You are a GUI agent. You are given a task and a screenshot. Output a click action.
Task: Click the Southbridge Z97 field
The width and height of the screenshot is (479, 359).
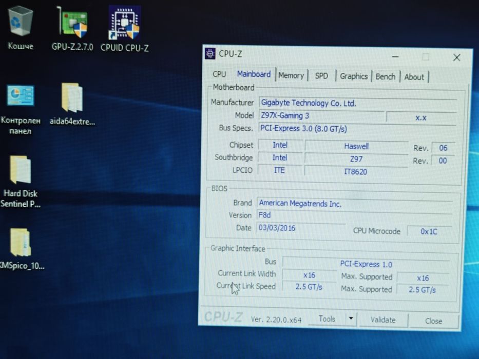[x=356, y=159]
